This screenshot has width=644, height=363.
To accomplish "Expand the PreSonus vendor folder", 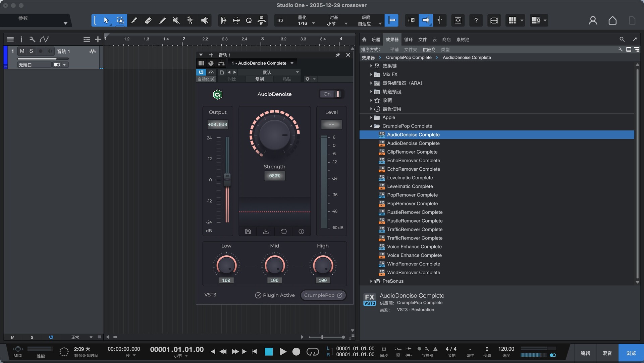I will pos(371,281).
